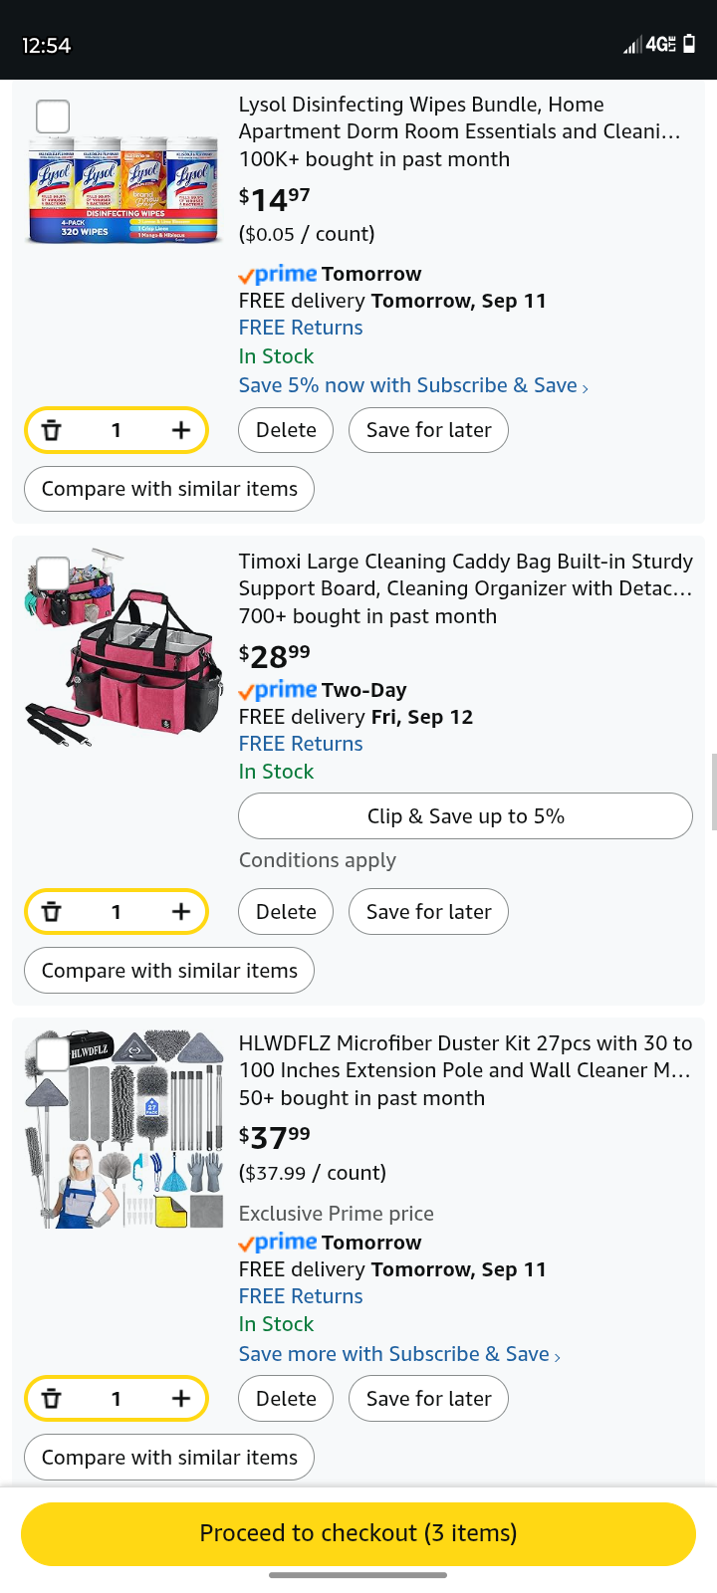Tap the trash icon for HLWDFLZ duster kit
717x1593 pixels.
52,1399
